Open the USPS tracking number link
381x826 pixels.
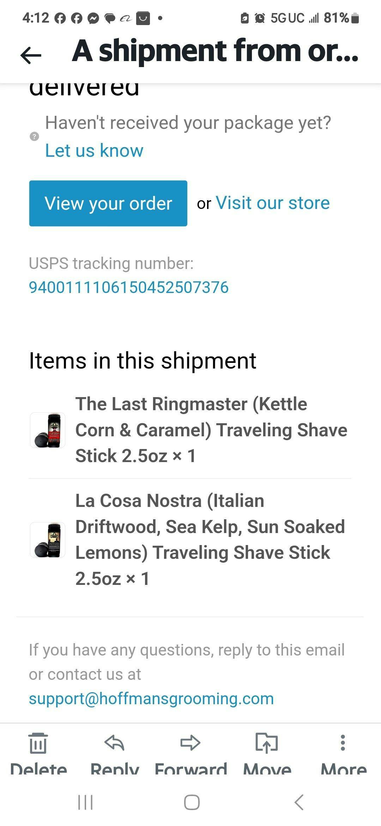pyautogui.click(x=128, y=287)
